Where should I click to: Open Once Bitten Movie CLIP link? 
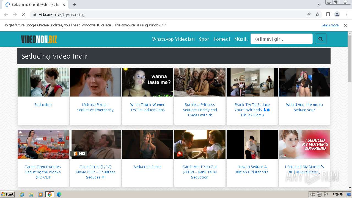[95, 172]
